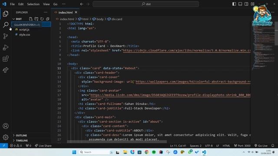Click Go Live in status bar
278x156 pixels.
tap(261, 146)
